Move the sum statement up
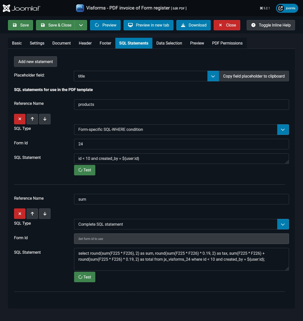This screenshot has width=303, height=321. pyautogui.click(x=32, y=214)
